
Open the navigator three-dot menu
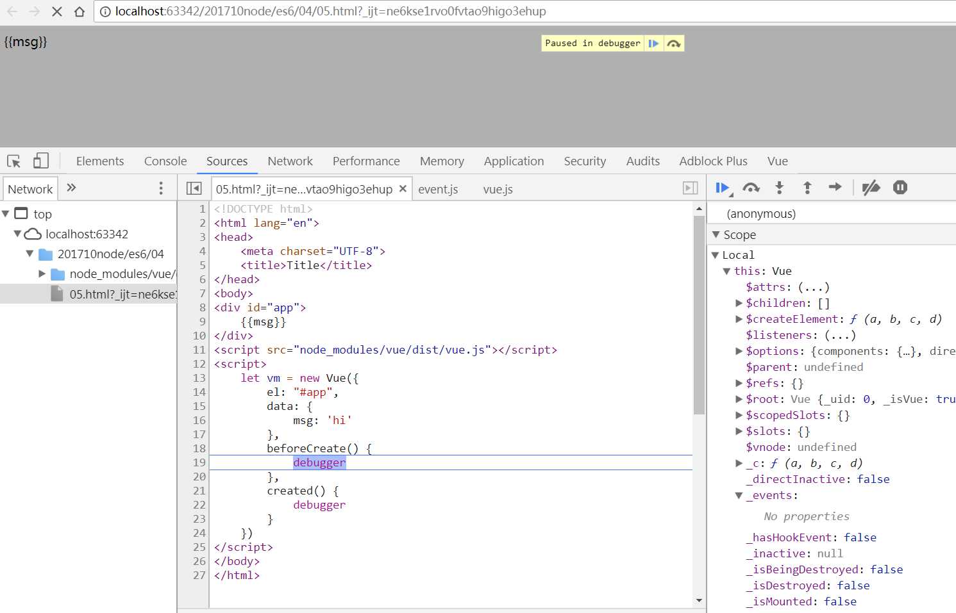[x=161, y=188]
